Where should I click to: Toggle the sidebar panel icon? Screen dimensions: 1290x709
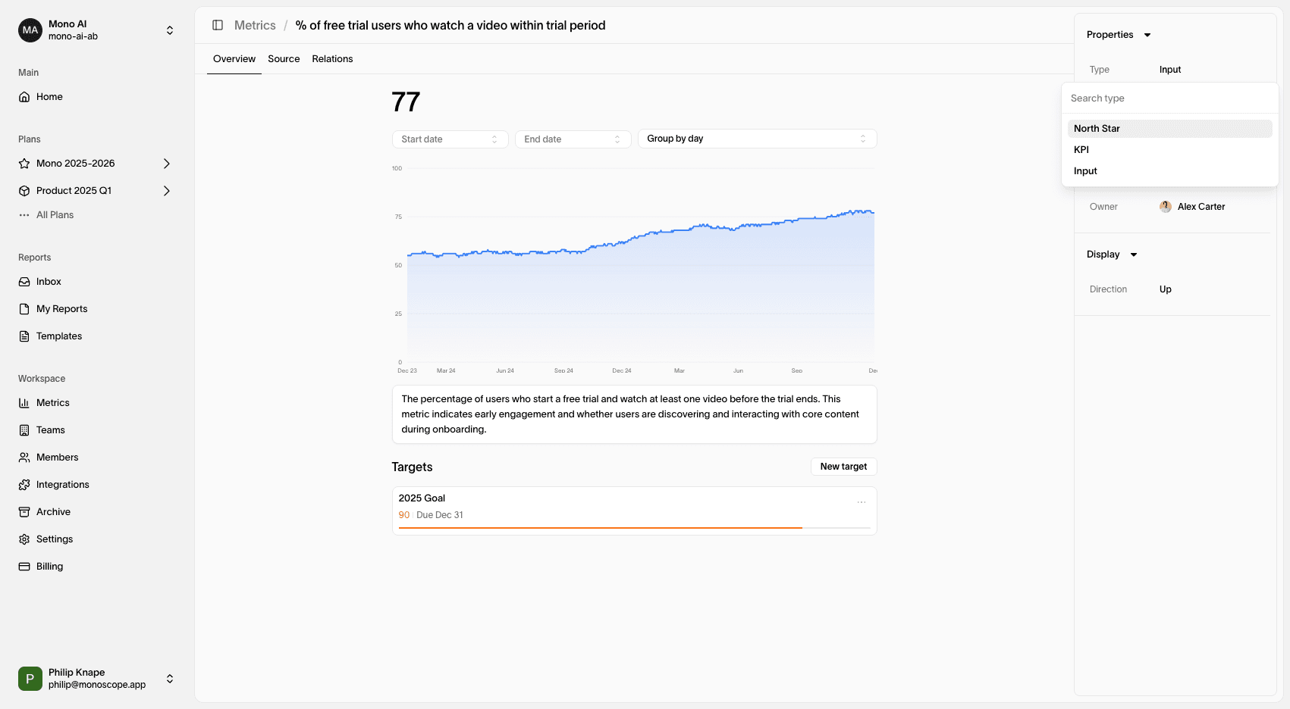point(218,25)
